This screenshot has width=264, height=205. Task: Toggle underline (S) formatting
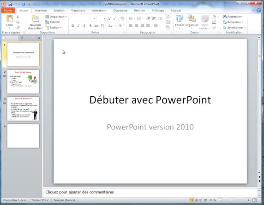84,26
